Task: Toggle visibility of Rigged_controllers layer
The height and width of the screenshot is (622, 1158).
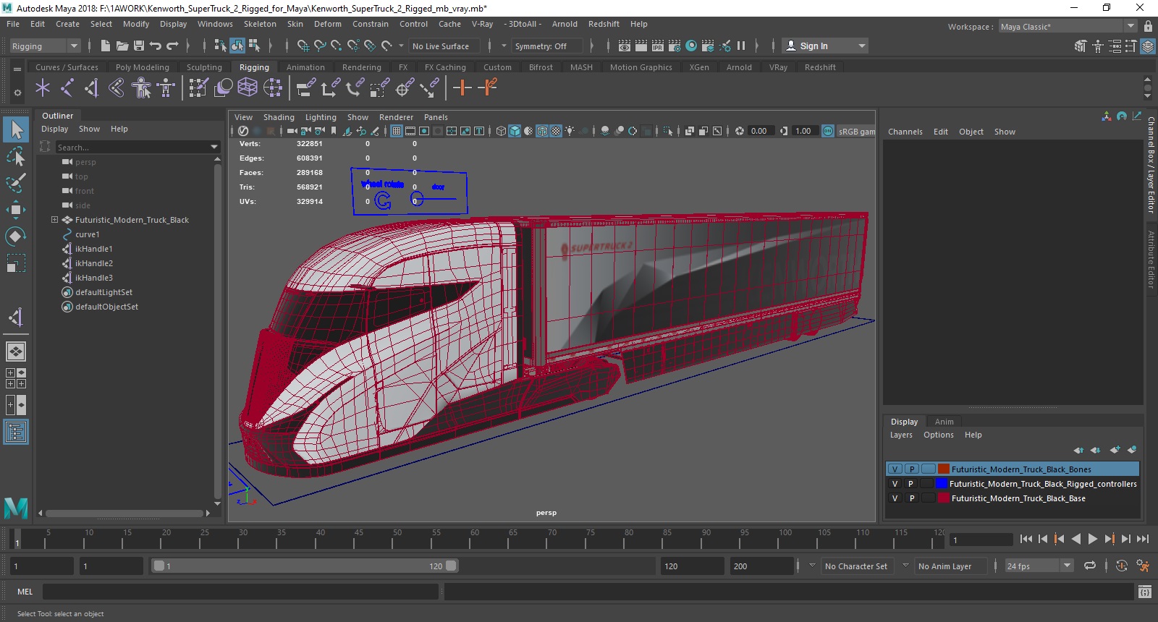Action: (895, 484)
